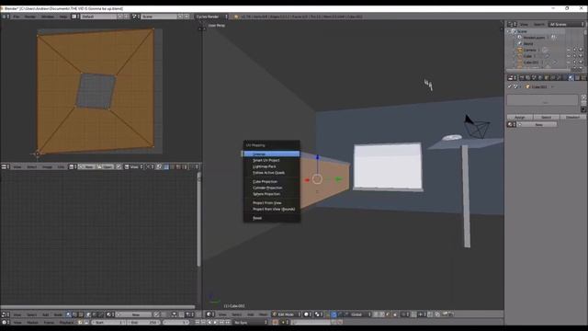Select shader nodes tree type in Node editor
The image size is (588, 331).
[x=68, y=314]
